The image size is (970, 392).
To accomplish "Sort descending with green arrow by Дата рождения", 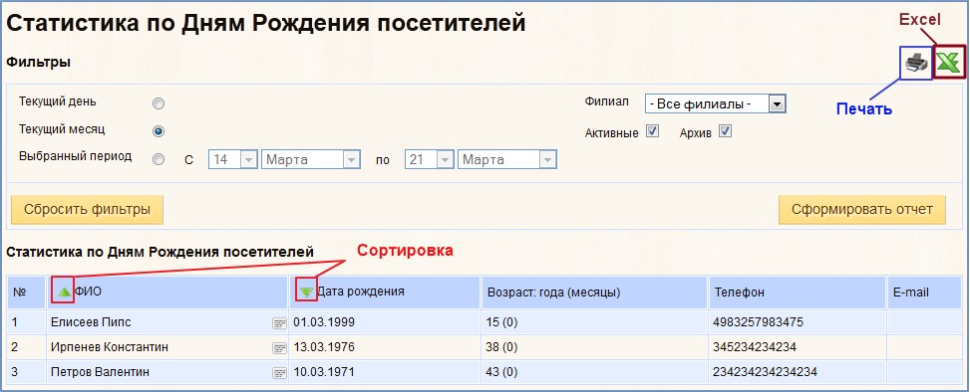I will point(307,292).
